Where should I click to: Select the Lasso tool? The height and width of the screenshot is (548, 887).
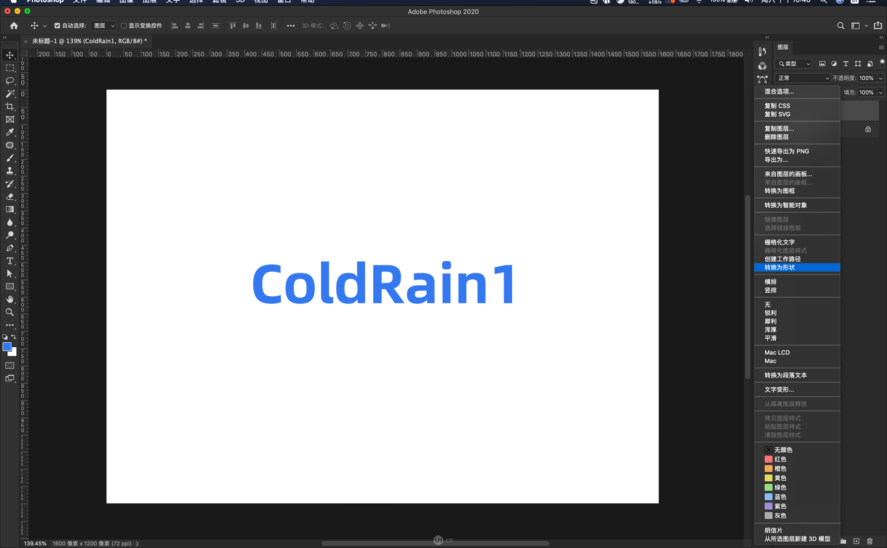[x=10, y=81]
